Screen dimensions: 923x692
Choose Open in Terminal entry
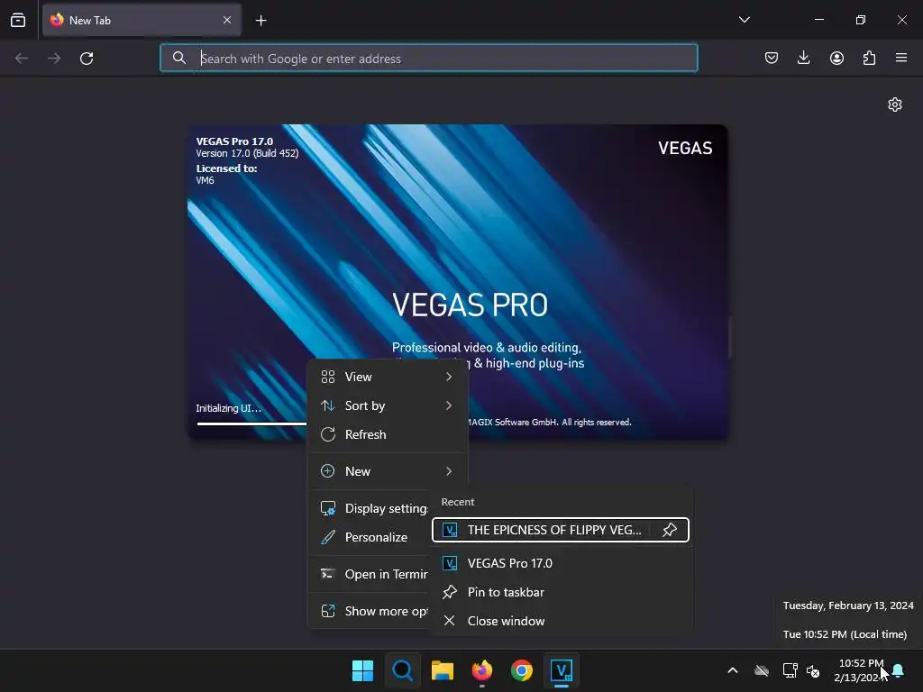[x=370, y=574]
